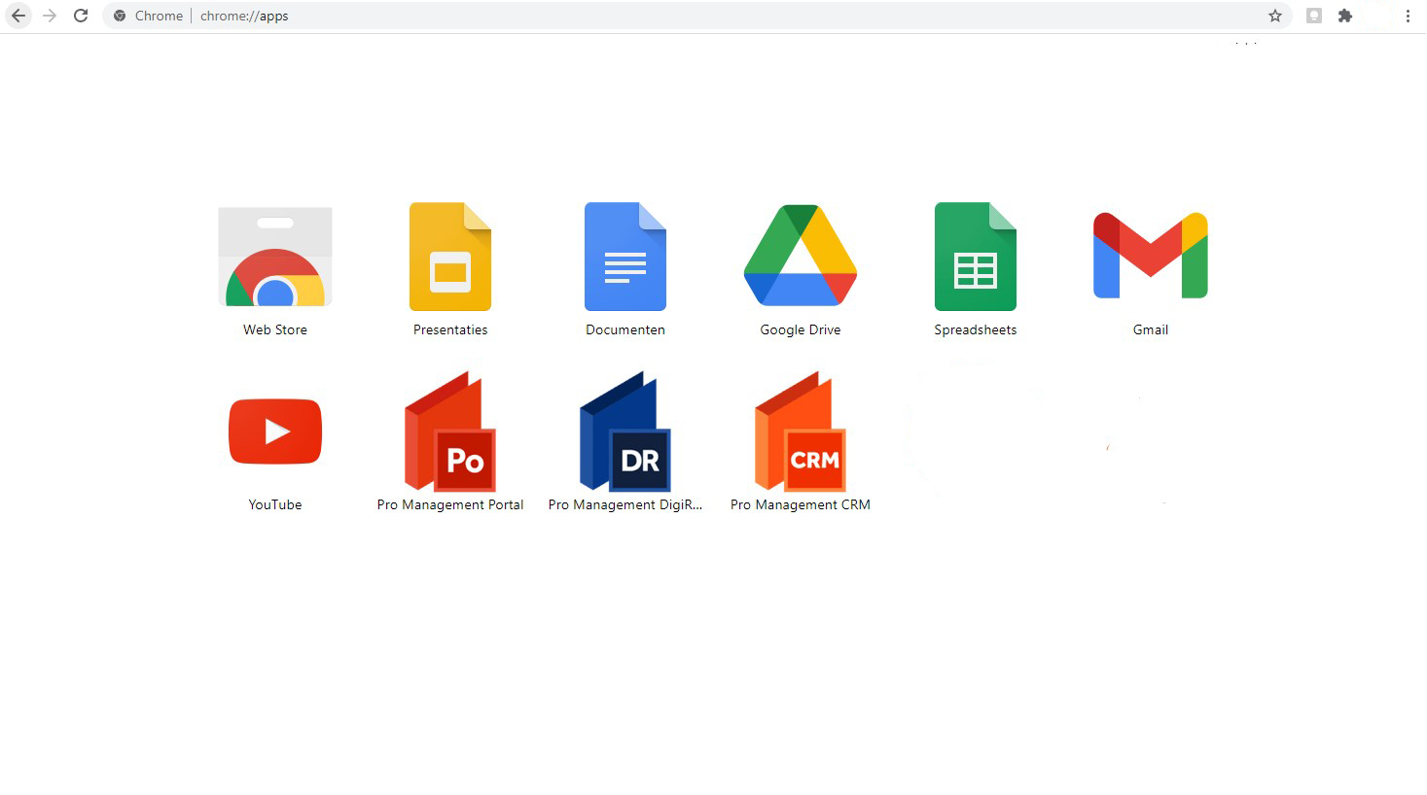Launch the Pro Management DigiR app
Image resolution: width=1427 pixels, height=795 pixels.
click(625, 432)
